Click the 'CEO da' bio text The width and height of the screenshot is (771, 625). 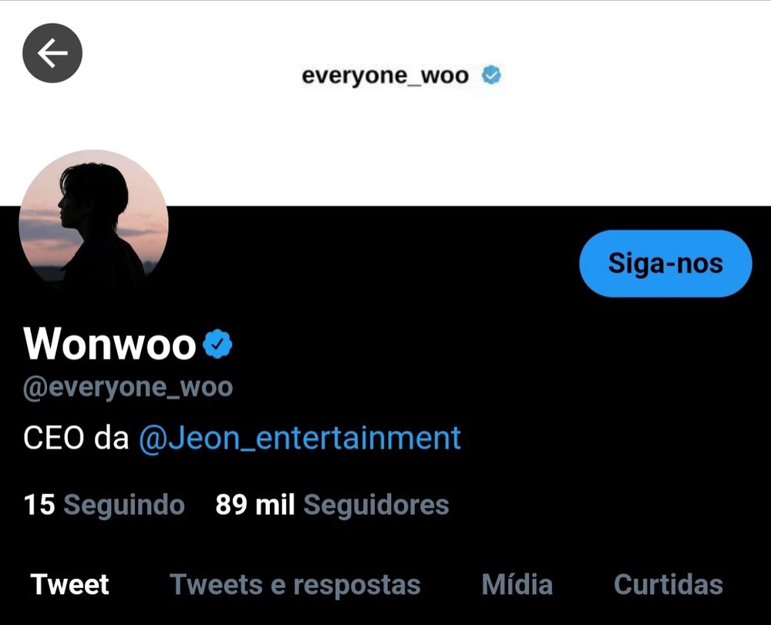click(76, 438)
